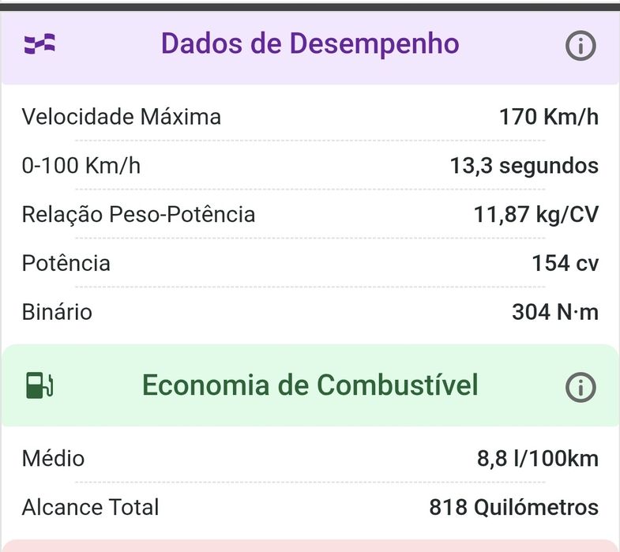Click the checkered flag performance icon
620x552 pixels.
point(39,43)
